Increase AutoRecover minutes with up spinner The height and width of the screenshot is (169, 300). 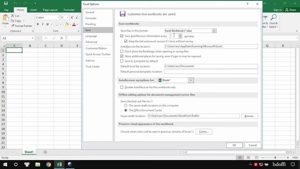pos(180,35)
